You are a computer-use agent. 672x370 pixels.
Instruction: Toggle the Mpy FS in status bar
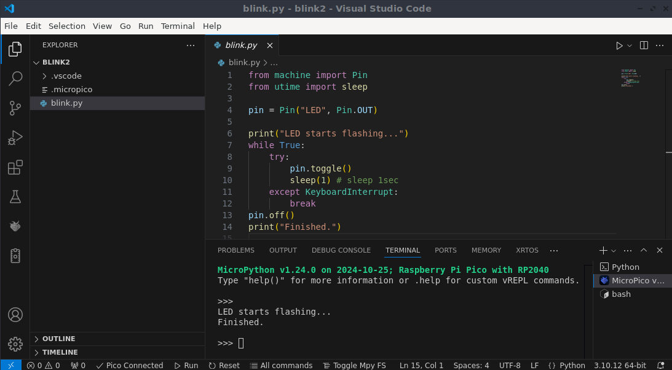coord(354,365)
